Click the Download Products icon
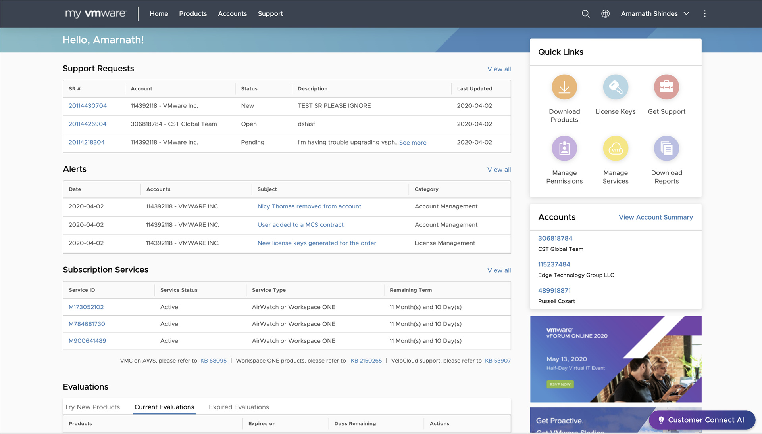 (x=564, y=87)
